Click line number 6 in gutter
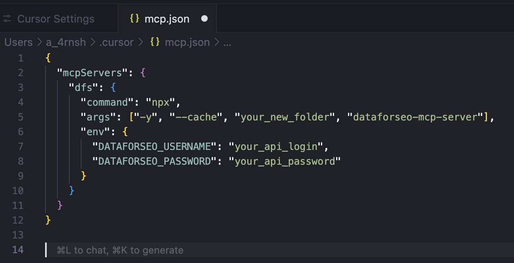This screenshot has width=514, height=263. click(x=21, y=132)
